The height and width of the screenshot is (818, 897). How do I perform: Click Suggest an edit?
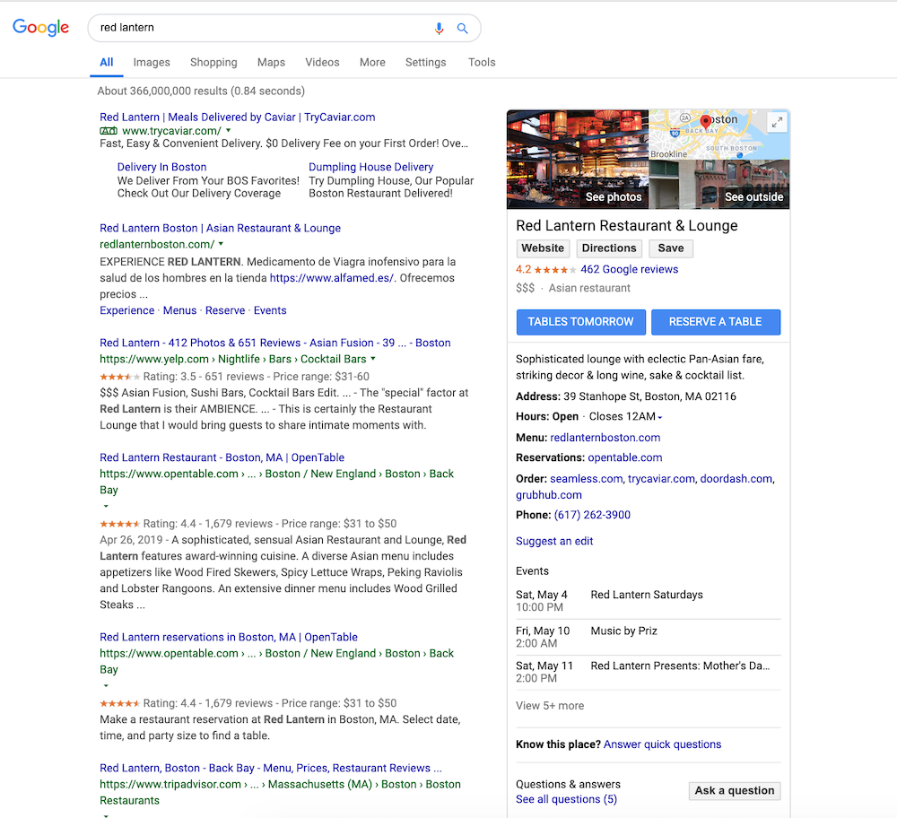pyautogui.click(x=554, y=541)
